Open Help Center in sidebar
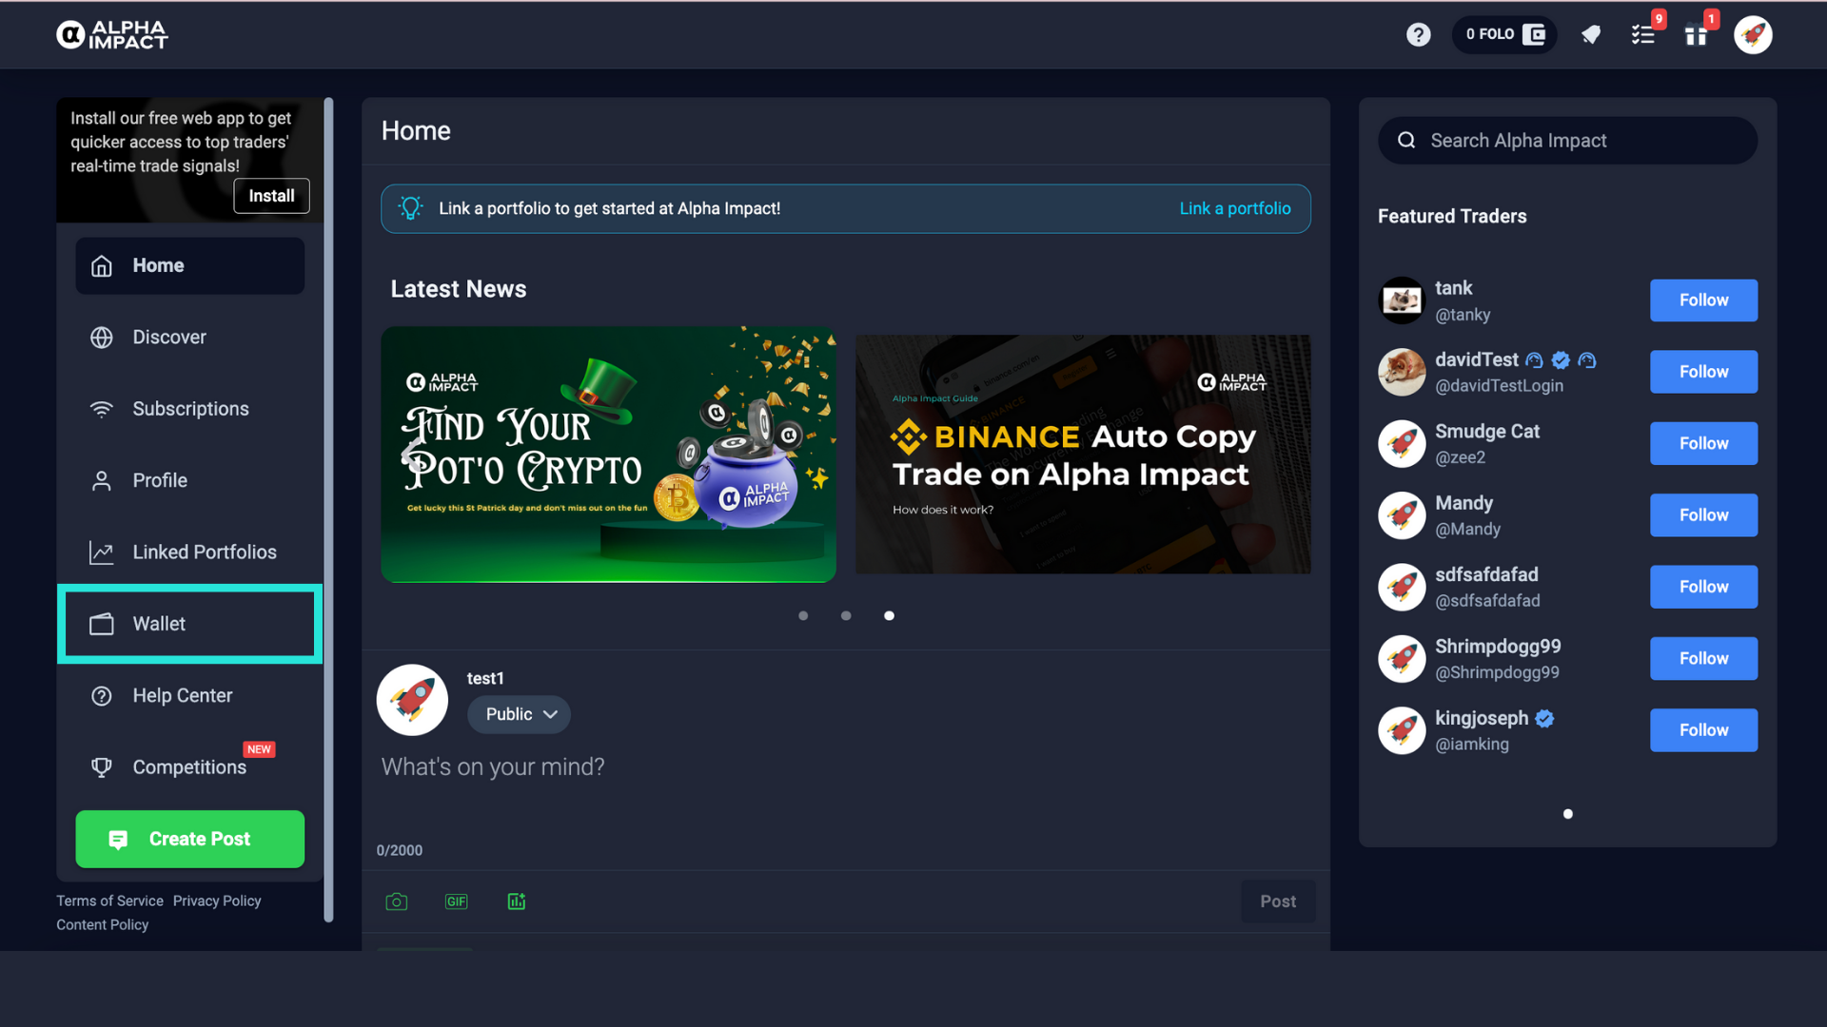The height and width of the screenshot is (1027, 1827). [x=190, y=696]
